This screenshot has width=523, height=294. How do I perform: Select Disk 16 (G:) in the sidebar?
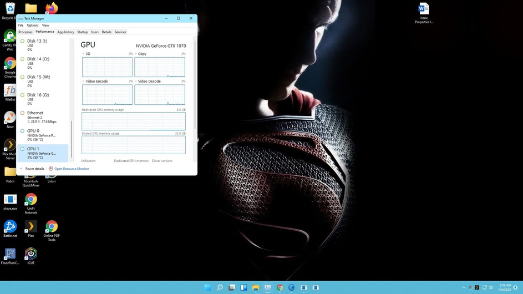[x=43, y=99]
